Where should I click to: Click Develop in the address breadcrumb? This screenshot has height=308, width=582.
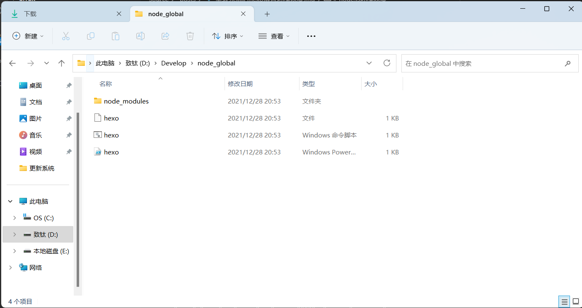tap(174, 63)
